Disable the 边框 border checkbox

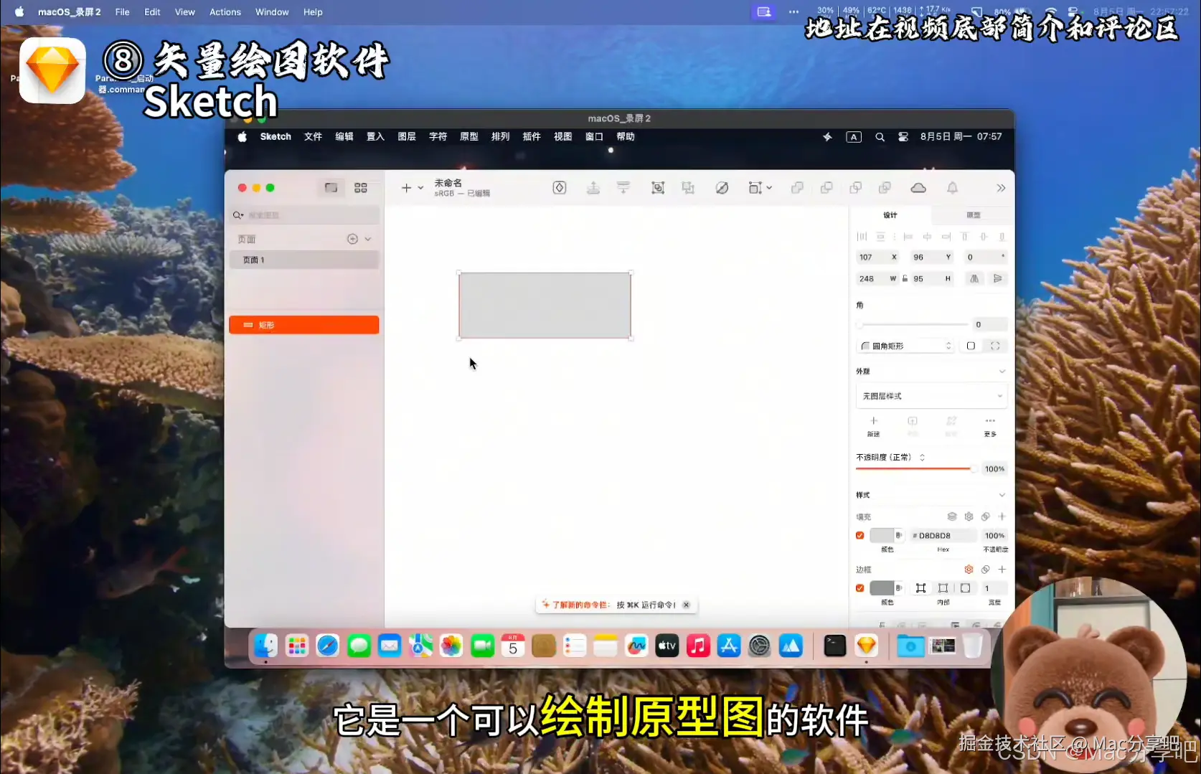859,588
